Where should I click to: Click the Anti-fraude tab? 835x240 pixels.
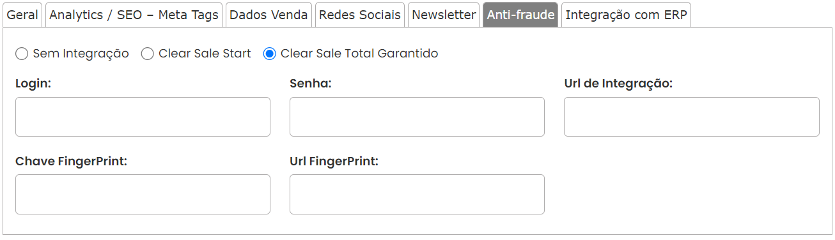pyautogui.click(x=521, y=15)
